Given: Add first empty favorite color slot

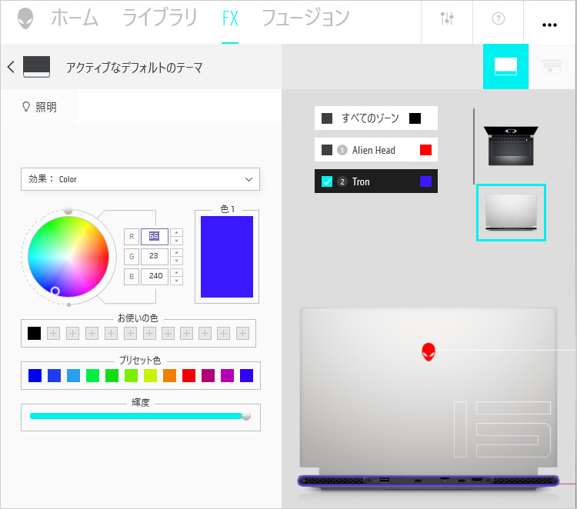Looking at the screenshot, I should (x=53, y=333).
